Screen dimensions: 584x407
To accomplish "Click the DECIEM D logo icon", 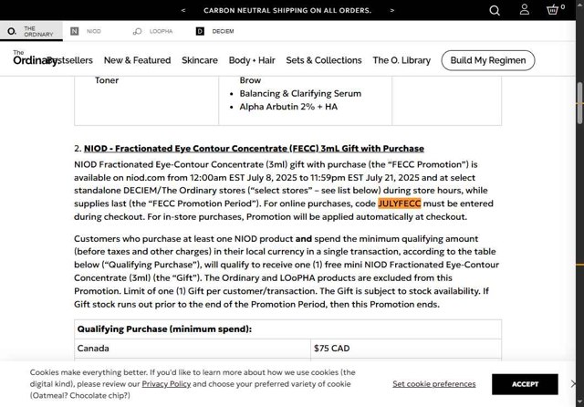I will coord(200,31).
